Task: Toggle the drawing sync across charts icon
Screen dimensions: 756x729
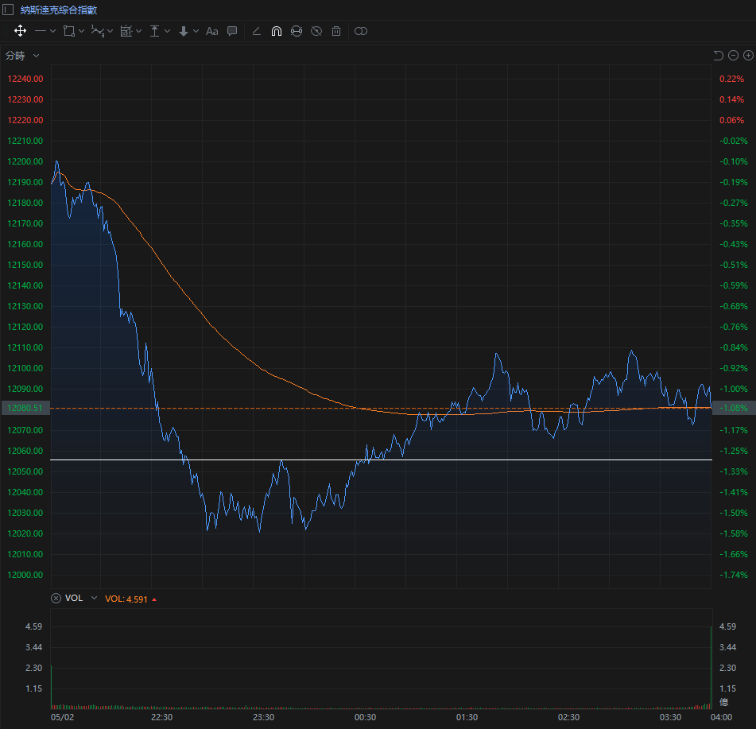Action: [x=297, y=31]
